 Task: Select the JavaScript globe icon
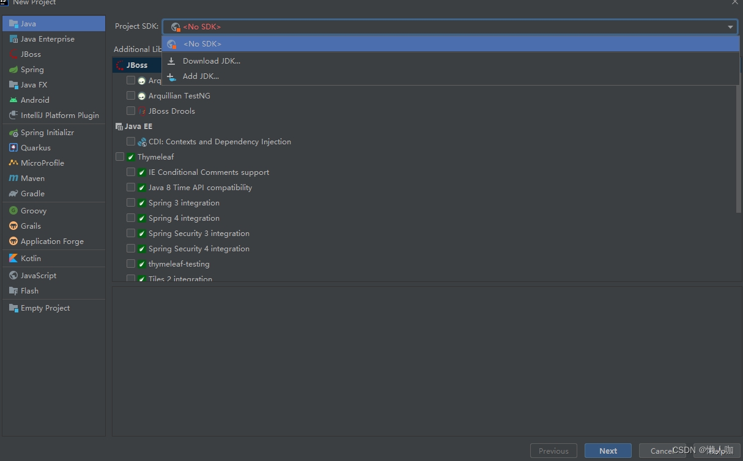[x=13, y=276]
